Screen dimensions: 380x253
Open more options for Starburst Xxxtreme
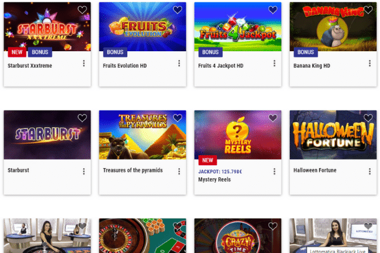[x=84, y=63]
